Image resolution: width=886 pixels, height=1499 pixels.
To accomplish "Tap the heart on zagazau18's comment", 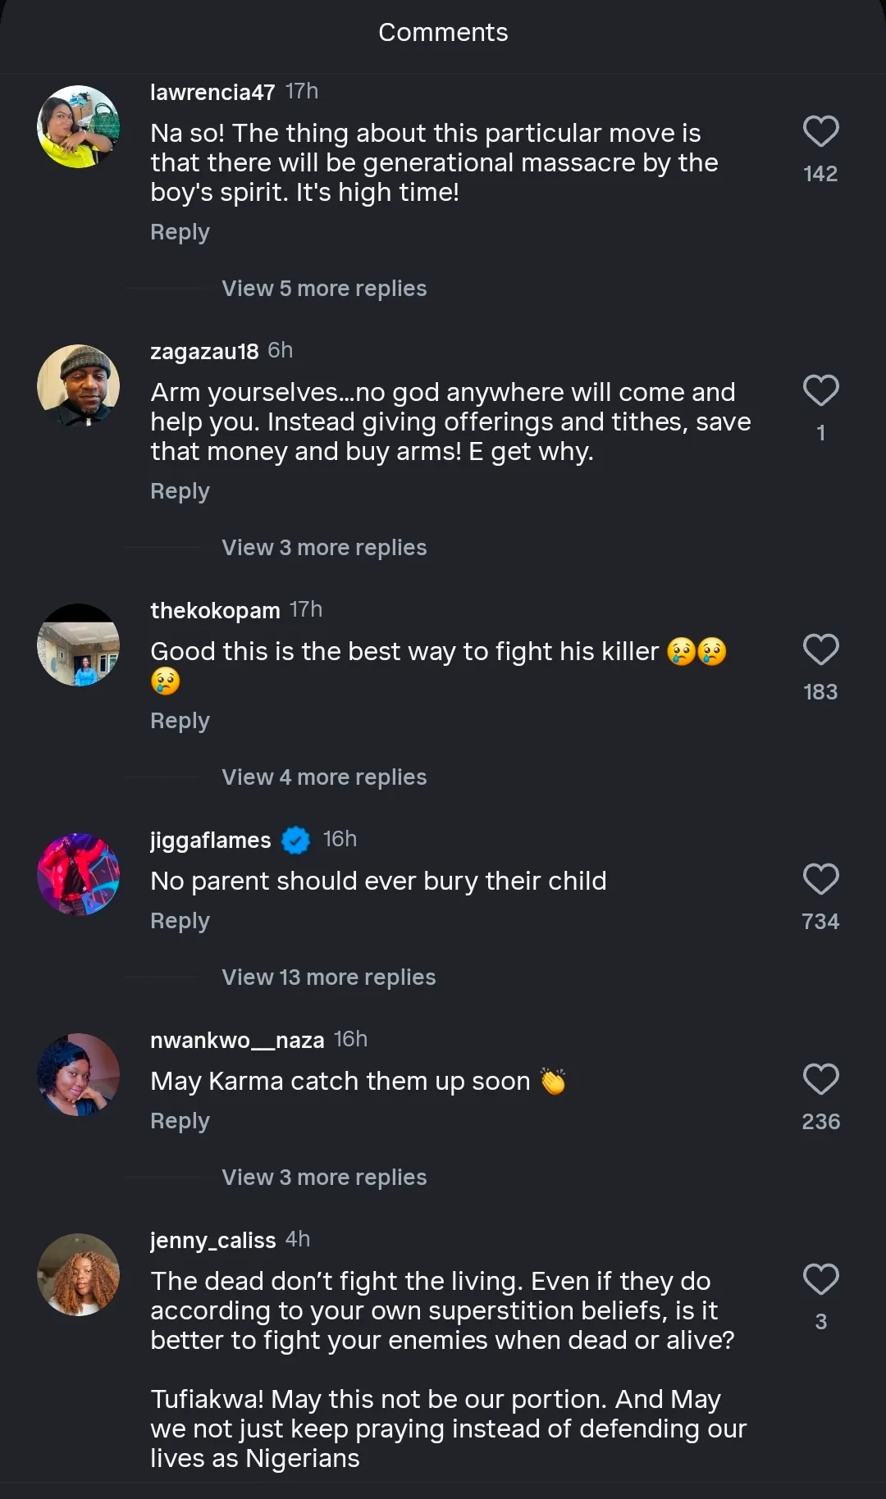I will 820,391.
